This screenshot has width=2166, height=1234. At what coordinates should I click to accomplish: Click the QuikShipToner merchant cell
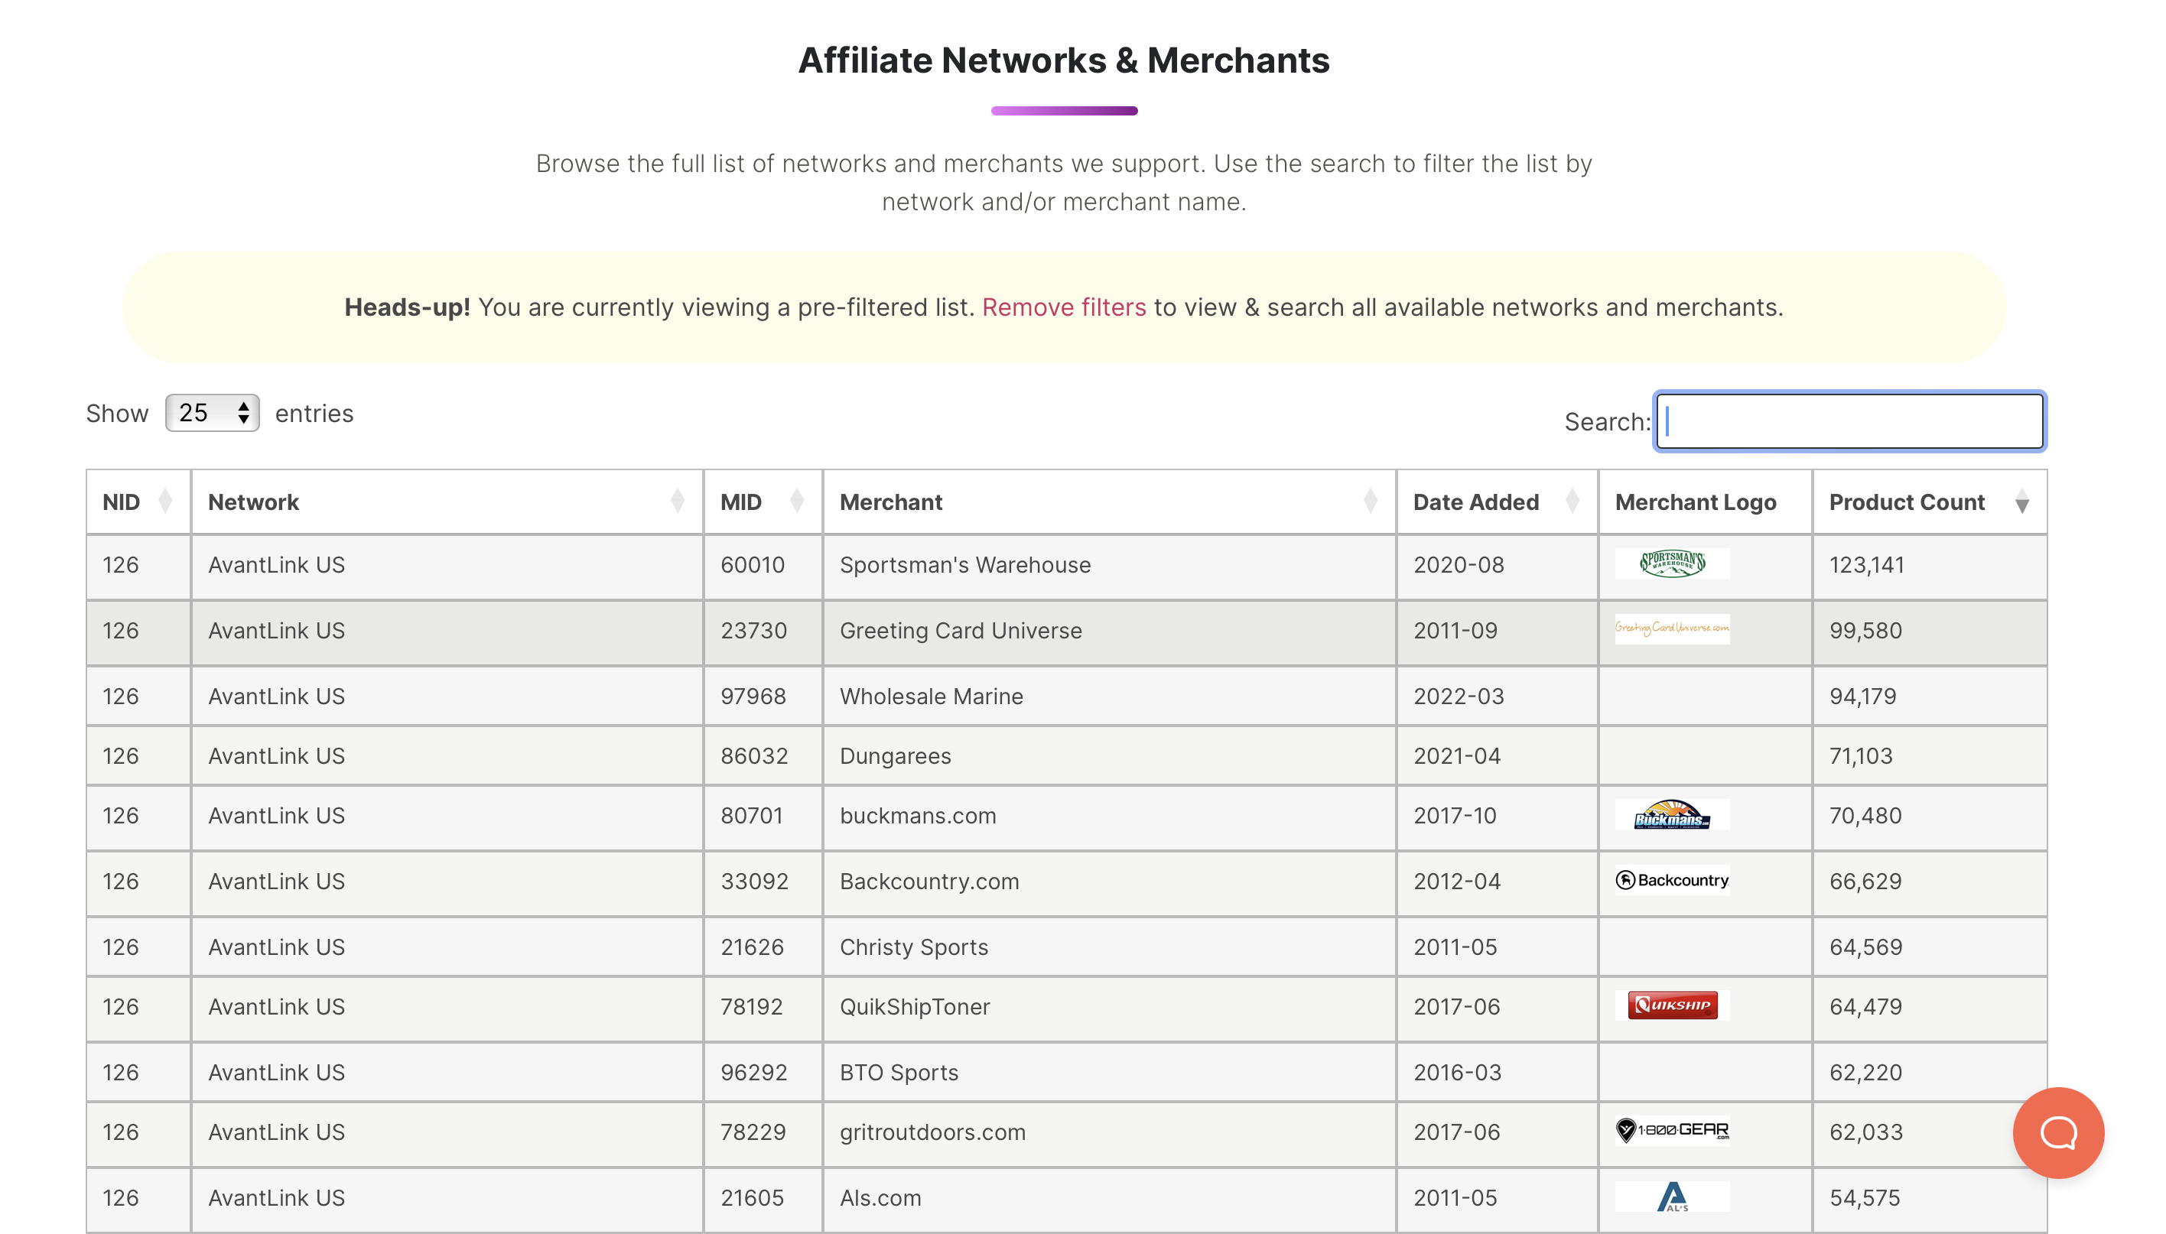coord(1109,1007)
